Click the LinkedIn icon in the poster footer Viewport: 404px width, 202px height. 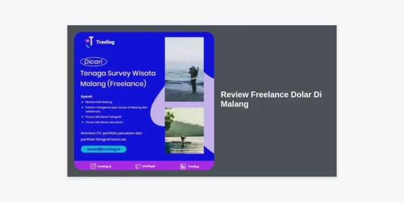[183, 166]
